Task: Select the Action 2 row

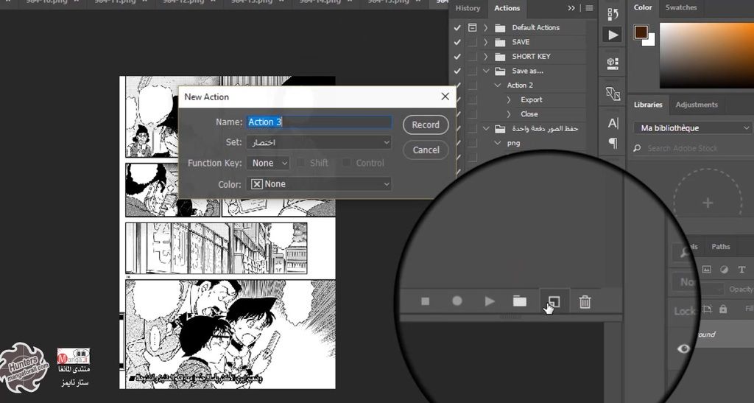Action: click(x=520, y=85)
